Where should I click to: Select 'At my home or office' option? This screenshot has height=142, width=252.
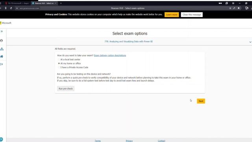59,64
